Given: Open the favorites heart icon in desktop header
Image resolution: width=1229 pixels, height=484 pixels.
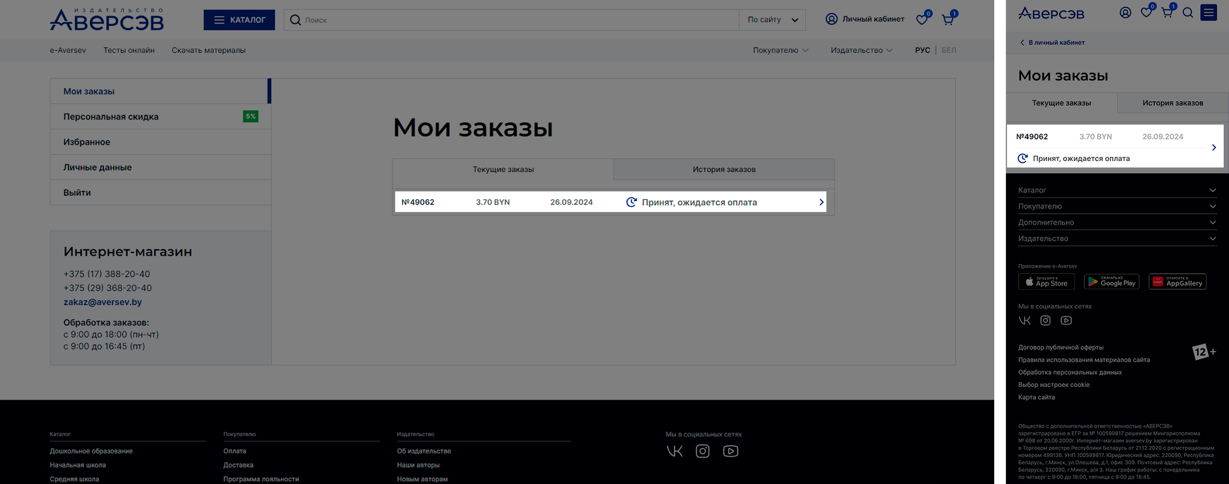Looking at the screenshot, I should (922, 20).
